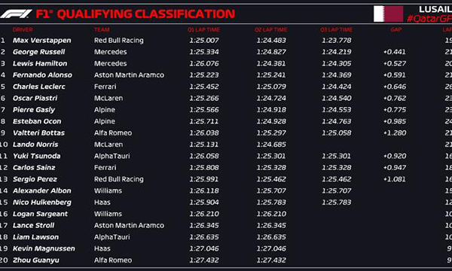This screenshot has height=271, width=452.
Task: Click the Q2 LAP TIME column header
Action: click(270, 29)
